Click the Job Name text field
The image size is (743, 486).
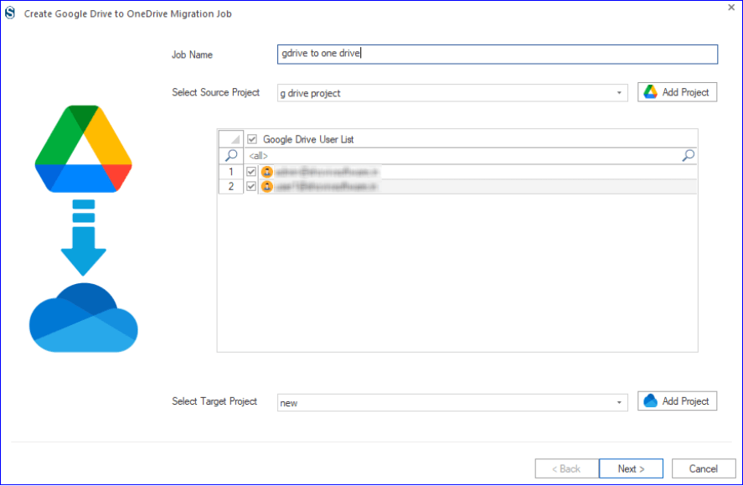(x=497, y=54)
